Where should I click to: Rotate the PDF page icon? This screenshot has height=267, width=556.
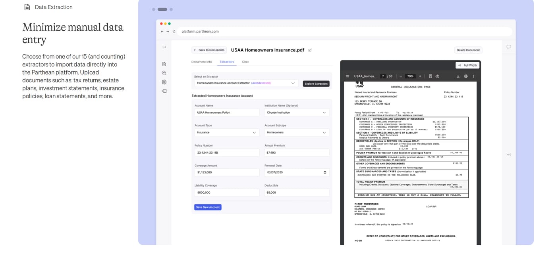click(x=437, y=76)
